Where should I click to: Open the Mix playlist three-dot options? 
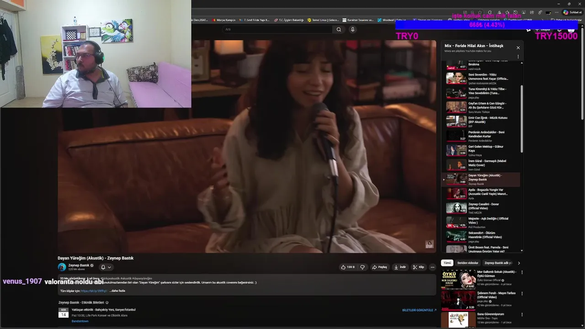(x=518, y=57)
